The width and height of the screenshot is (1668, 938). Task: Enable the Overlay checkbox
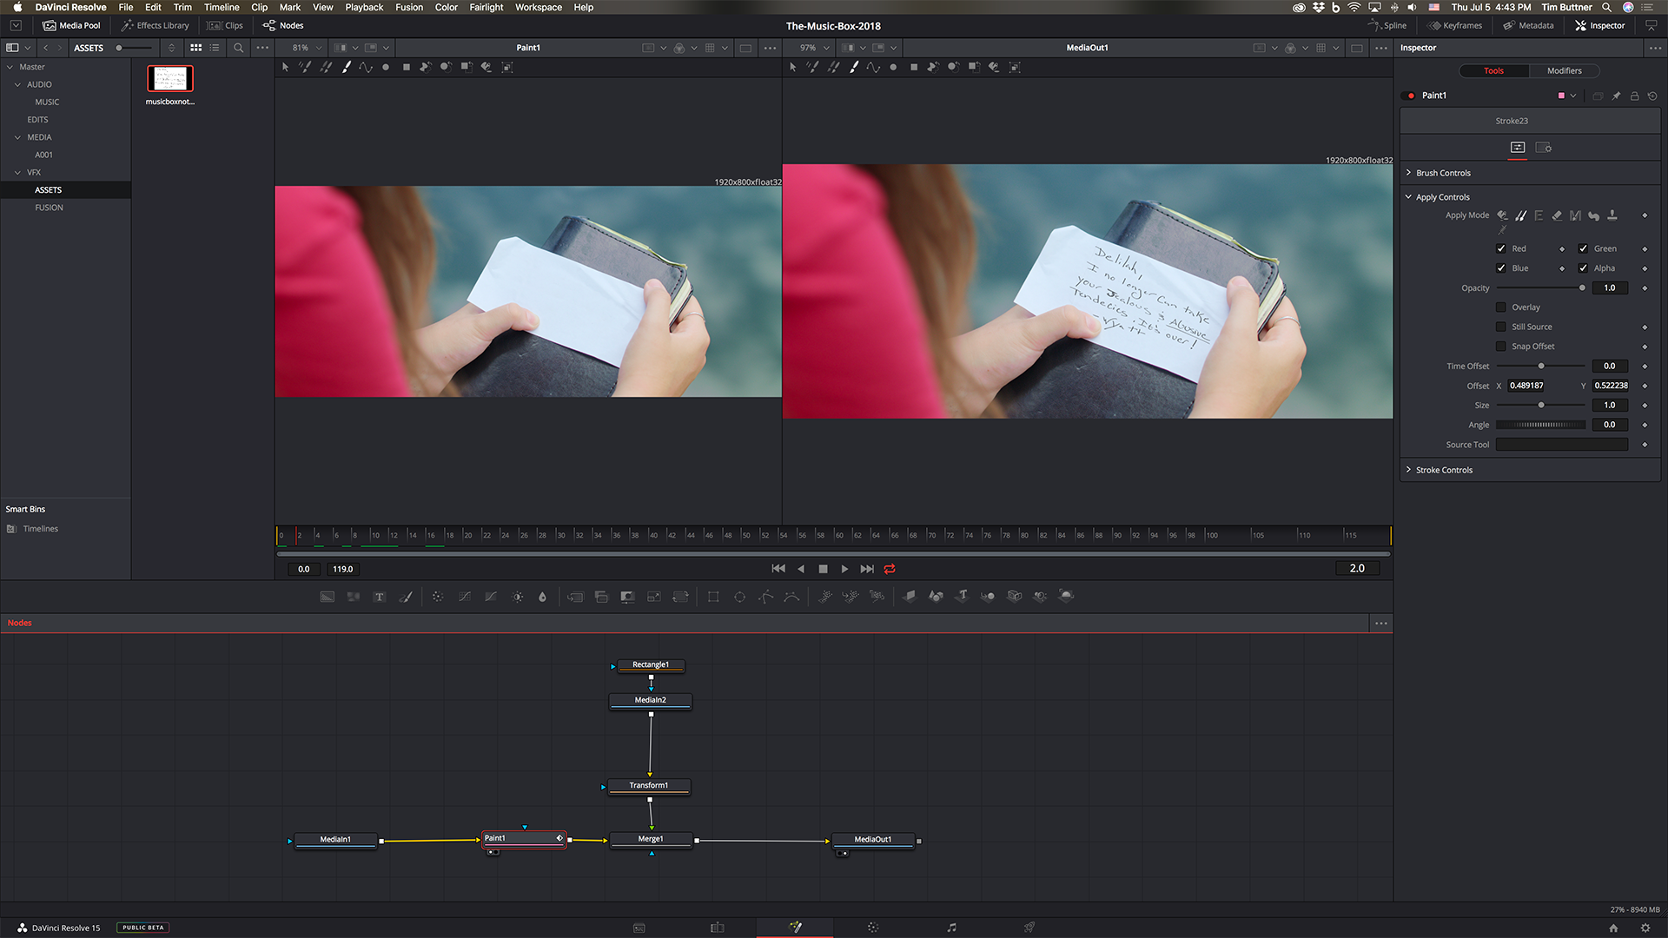1500,307
